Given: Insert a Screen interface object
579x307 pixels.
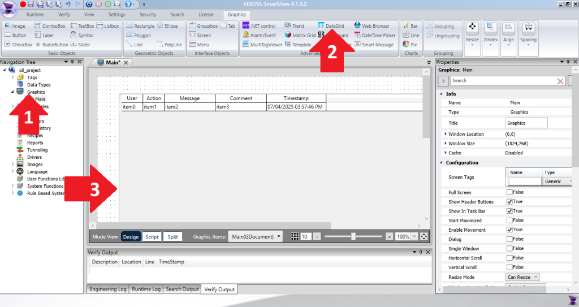Looking at the screenshot, I should click(200, 35).
